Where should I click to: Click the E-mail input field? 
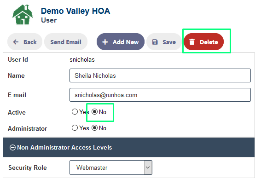pyautogui.click(x=160, y=95)
